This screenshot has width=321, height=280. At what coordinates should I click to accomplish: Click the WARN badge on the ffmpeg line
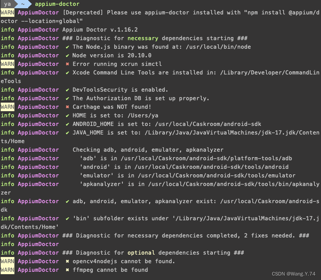7,270
